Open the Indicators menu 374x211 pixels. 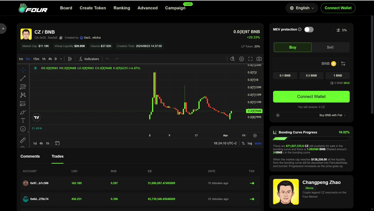(89, 59)
